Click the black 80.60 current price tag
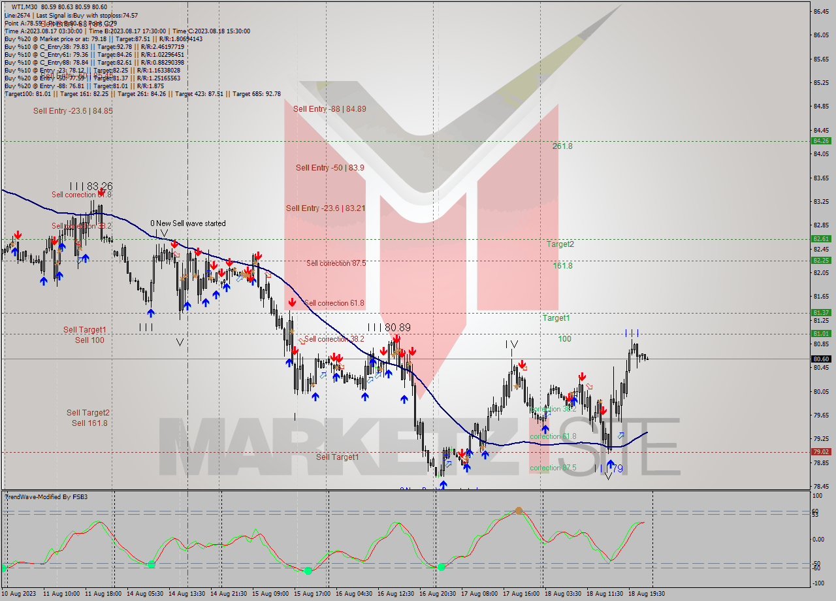 click(821, 359)
